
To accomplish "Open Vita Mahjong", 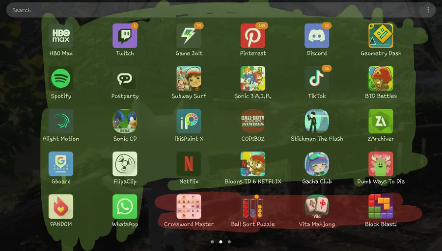I will pyautogui.click(x=317, y=207).
